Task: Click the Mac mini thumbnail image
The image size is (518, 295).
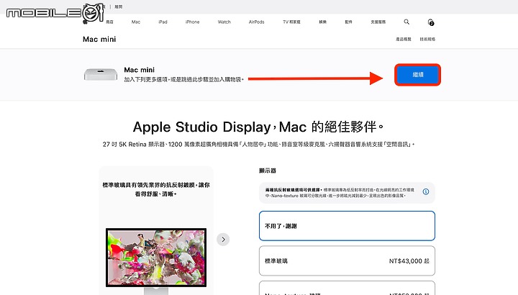Action: [x=101, y=75]
